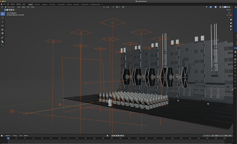Toggle auto keying record button
Image resolution: width=237 pixels, height=144 pixels.
[x=108, y=136]
